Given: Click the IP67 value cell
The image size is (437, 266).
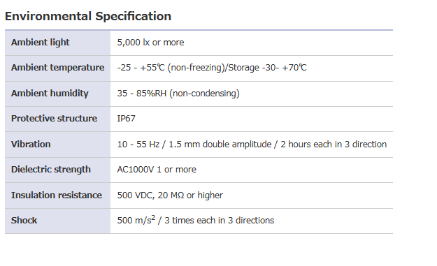Looking at the screenshot, I should coord(252,119).
